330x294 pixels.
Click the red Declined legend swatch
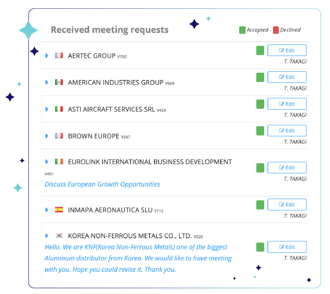276,30
